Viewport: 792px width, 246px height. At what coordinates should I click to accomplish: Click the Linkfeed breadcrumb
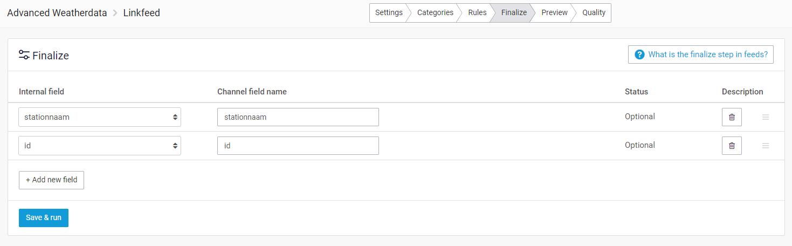pyautogui.click(x=142, y=13)
